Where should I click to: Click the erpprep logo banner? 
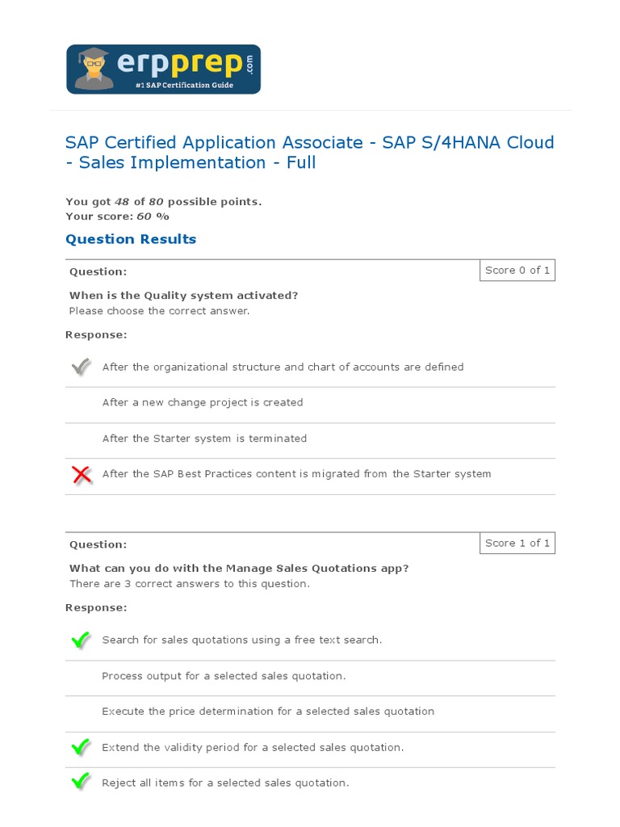tap(163, 69)
